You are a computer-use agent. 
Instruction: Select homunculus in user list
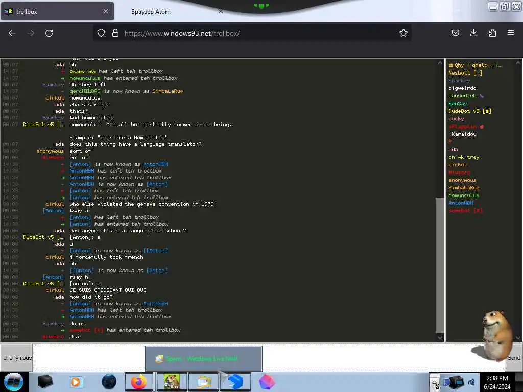tap(464, 195)
